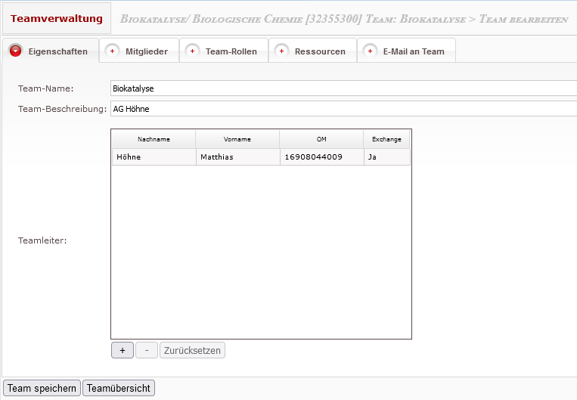Click the Teamverwaltung header tab
The width and height of the screenshot is (577, 400).
coord(57,18)
